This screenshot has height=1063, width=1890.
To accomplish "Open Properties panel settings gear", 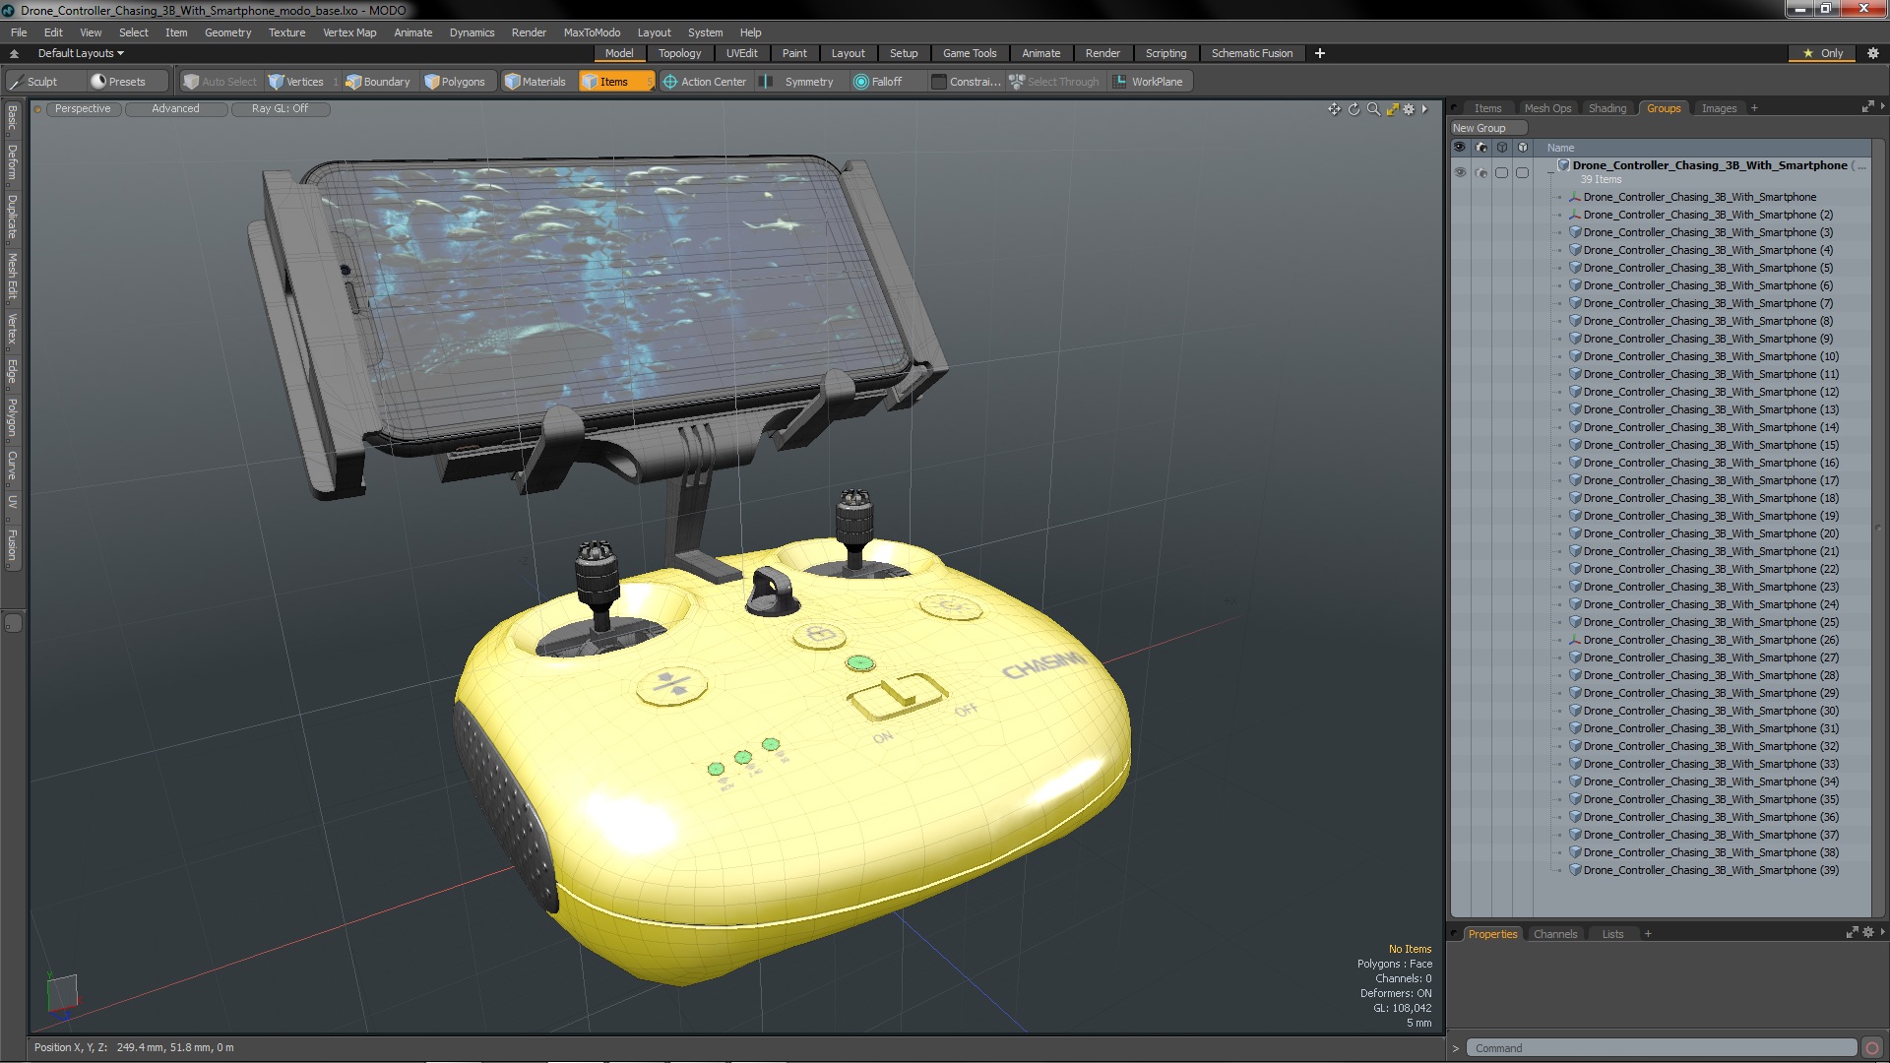I will point(1868,932).
